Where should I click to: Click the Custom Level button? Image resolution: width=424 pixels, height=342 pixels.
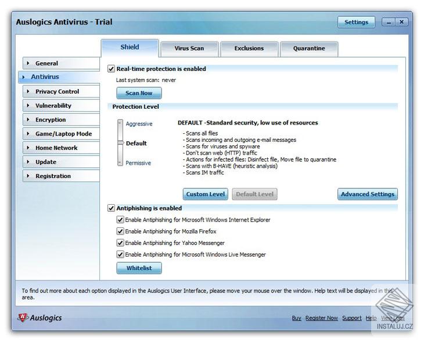coord(205,194)
